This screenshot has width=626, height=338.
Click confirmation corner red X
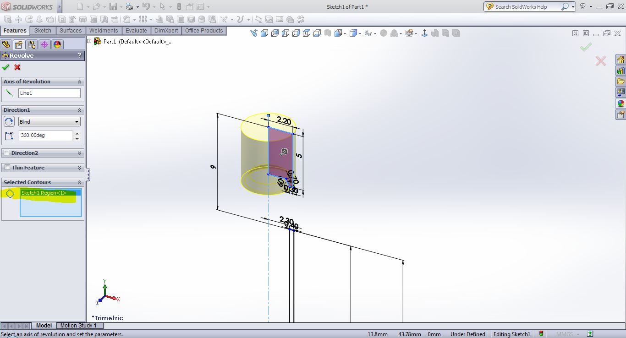pos(601,61)
